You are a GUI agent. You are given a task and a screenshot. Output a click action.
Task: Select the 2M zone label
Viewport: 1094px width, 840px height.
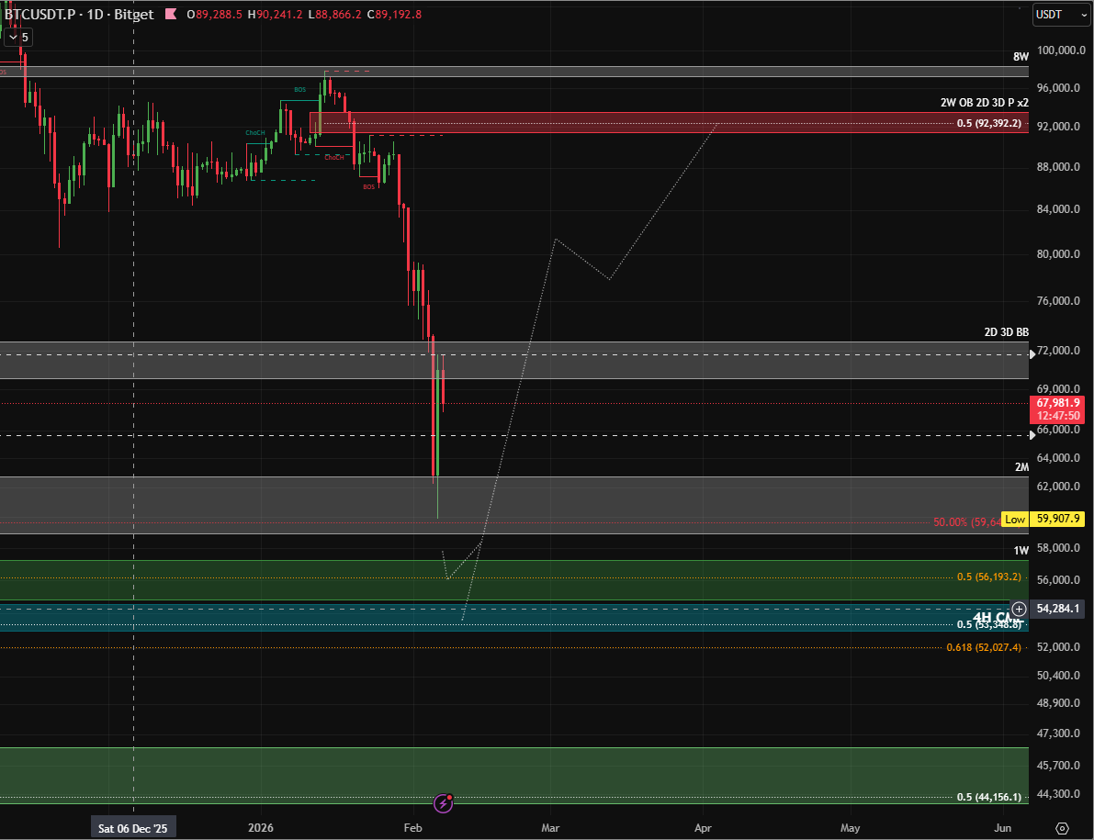(1021, 467)
